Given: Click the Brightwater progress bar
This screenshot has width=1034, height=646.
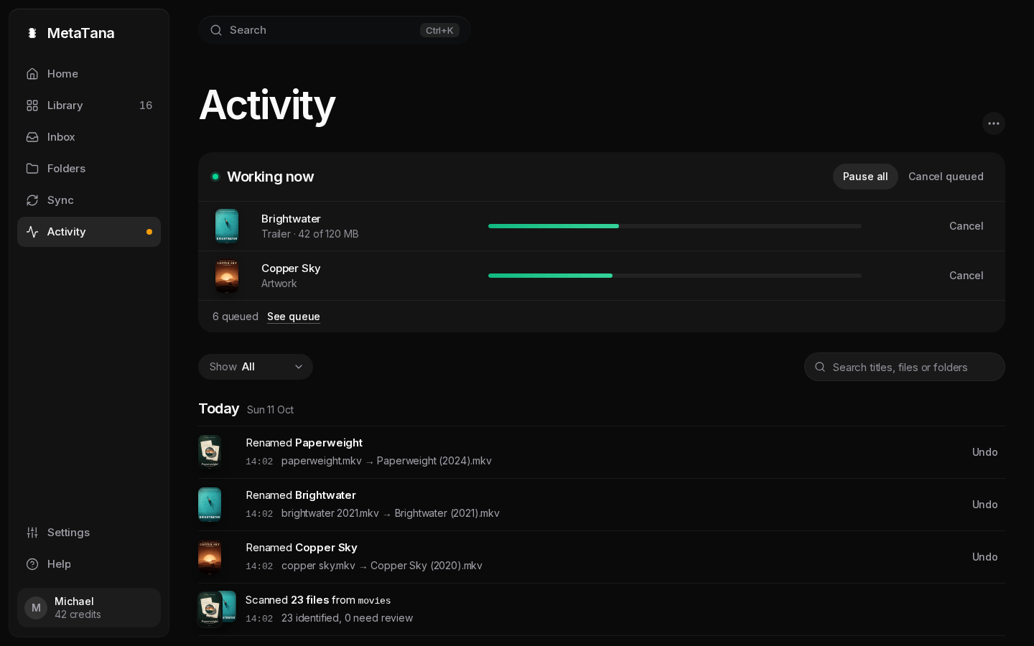Looking at the screenshot, I should tap(675, 226).
